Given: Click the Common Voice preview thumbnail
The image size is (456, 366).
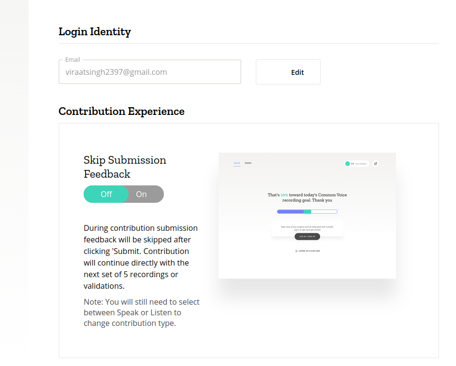Looking at the screenshot, I should tap(308, 215).
